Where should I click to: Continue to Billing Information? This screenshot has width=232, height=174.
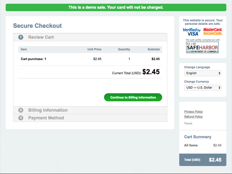click(x=133, y=97)
